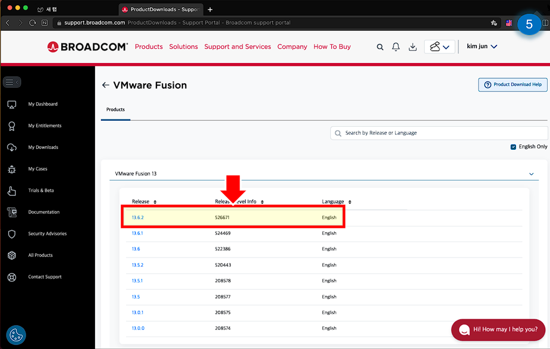
Task: Click the language flag icon in toolbar
Action: (509, 23)
